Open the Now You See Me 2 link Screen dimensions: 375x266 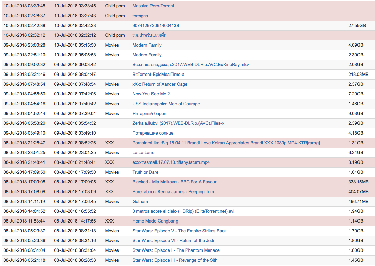click(151, 94)
